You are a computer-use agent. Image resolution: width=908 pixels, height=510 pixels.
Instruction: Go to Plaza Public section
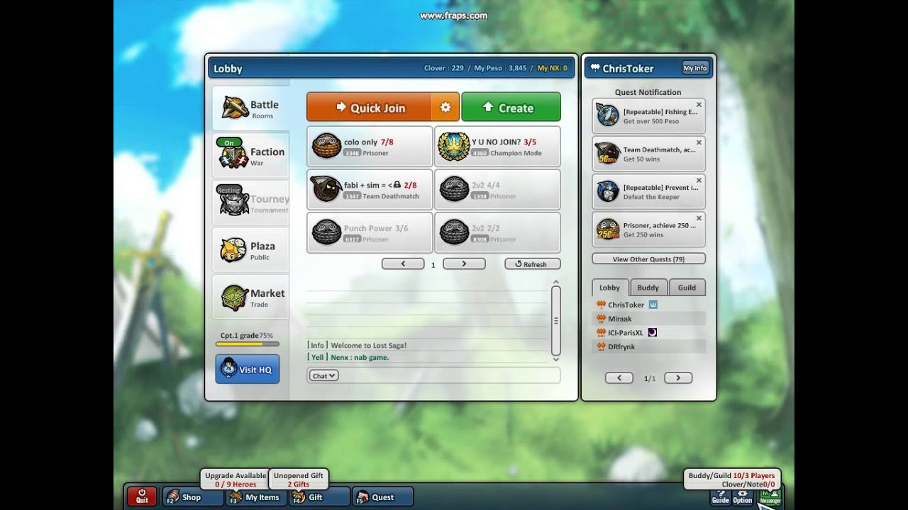click(x=250, y=250)
